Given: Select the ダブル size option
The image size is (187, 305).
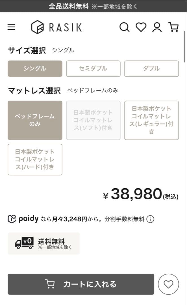Looking at the screenshot, I should pos(151,69).
